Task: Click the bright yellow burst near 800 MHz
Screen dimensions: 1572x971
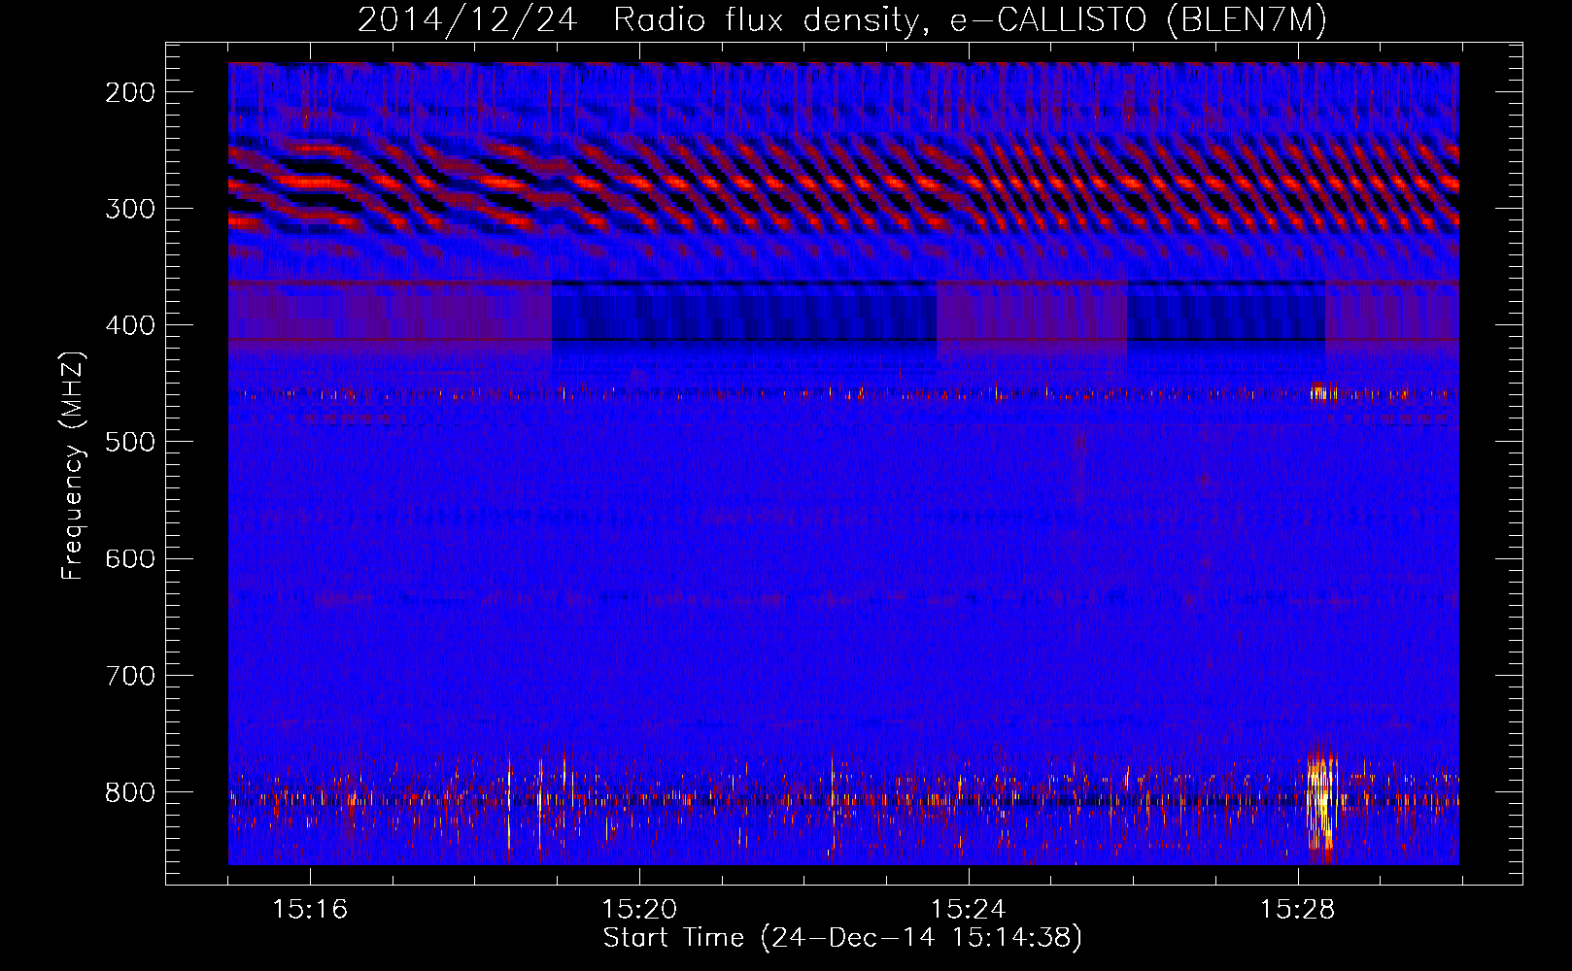Action: point(1321,801)
